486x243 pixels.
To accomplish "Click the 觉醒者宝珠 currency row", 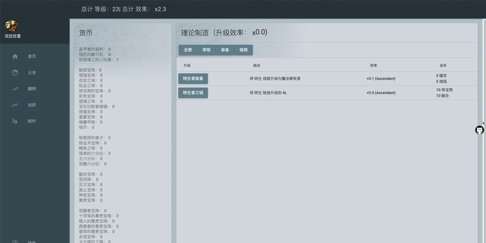I will pos(93,211).
